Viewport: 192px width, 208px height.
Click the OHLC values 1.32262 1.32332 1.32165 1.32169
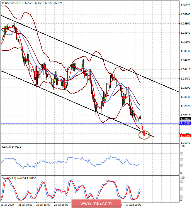pos(42,3)
